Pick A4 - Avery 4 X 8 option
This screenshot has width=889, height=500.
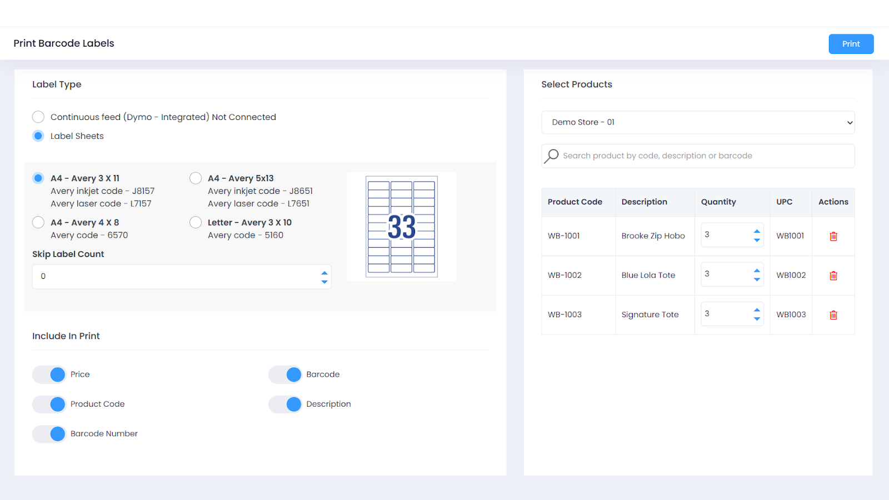tap(38, 223)
